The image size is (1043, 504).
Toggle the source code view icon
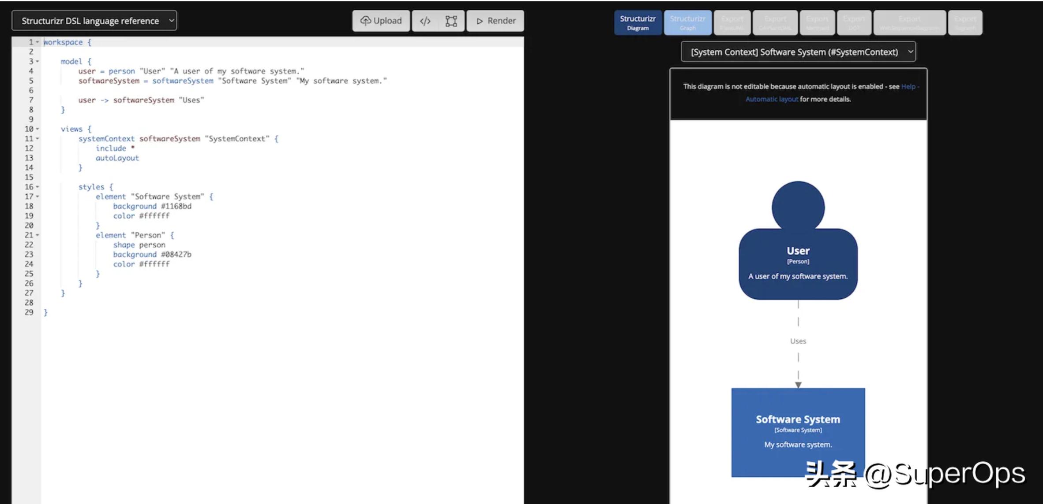click(425, 21)
